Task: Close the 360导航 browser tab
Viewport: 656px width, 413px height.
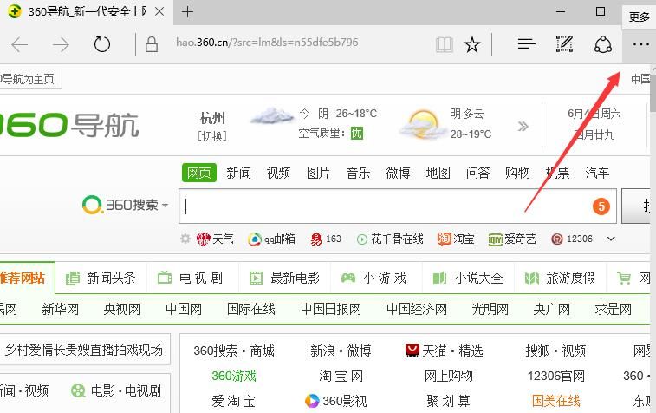Action: [159, 12]
